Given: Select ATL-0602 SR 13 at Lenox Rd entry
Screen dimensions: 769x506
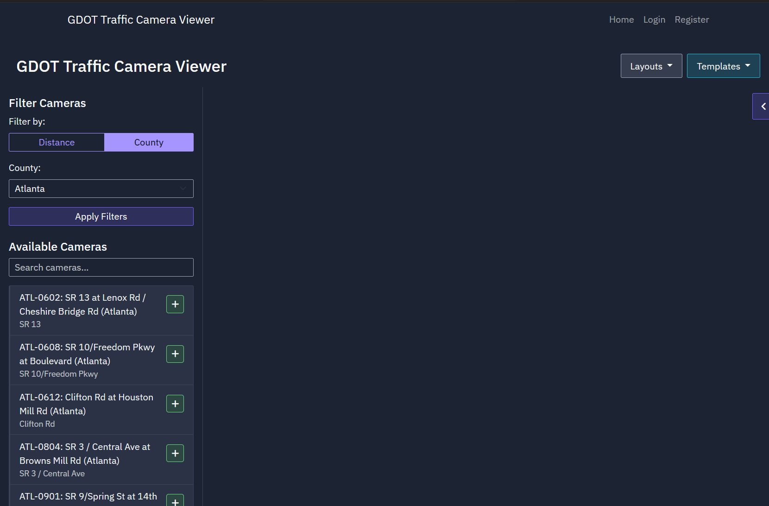Looking at the screenshot, I should [x=101, y=310].
